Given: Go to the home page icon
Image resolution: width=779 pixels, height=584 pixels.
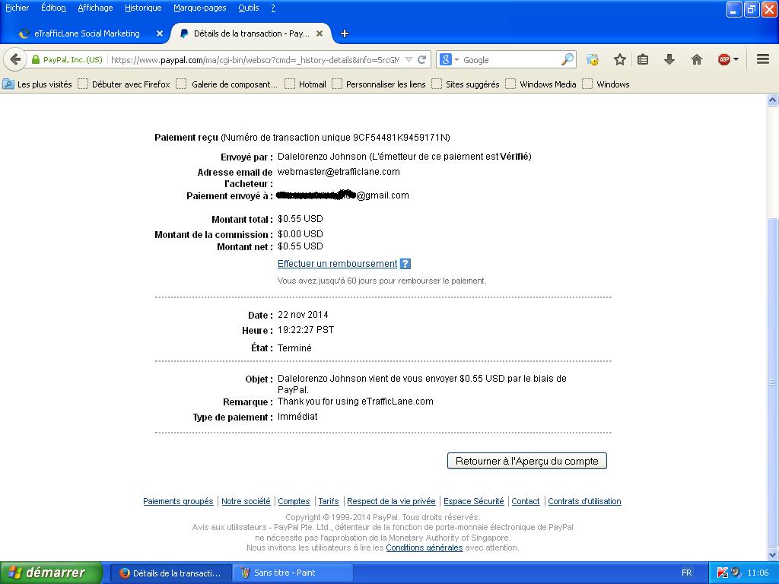Looking at the screenshot, I should [697, 59].
